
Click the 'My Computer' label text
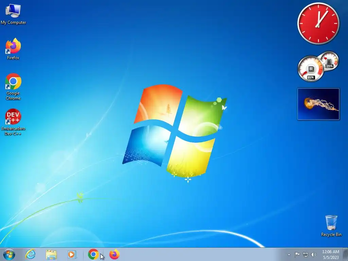(13, 22)
